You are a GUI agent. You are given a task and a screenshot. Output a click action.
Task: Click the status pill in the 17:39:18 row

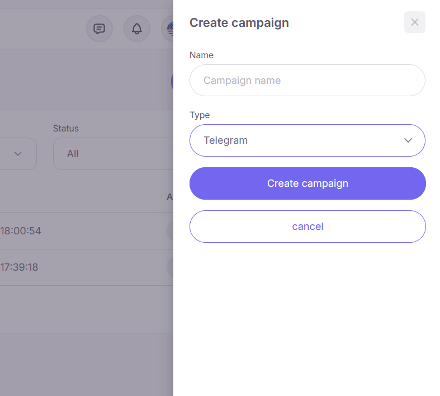click(x=170, y=267)
